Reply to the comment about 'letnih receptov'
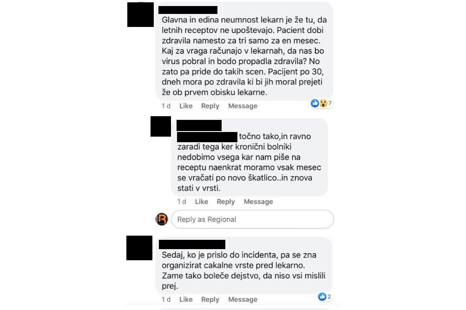Screen dimensions: 466x310 coord(210,106)
